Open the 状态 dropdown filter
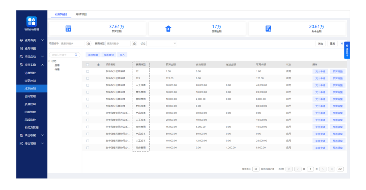This screenshot has width=366, height=190. coord(162,43)
